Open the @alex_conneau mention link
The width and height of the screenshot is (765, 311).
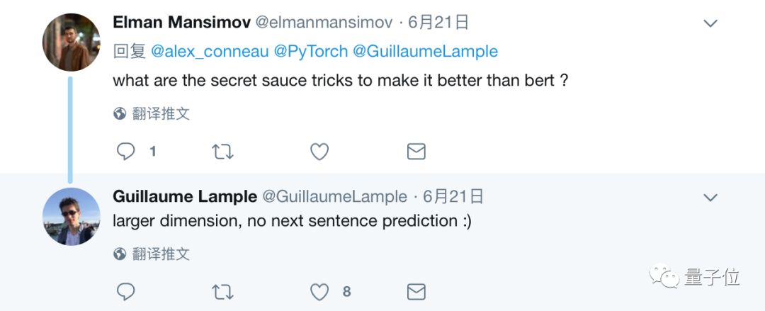click(209, 51)
